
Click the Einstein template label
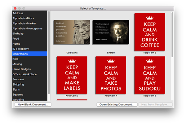tap(111, 53)
